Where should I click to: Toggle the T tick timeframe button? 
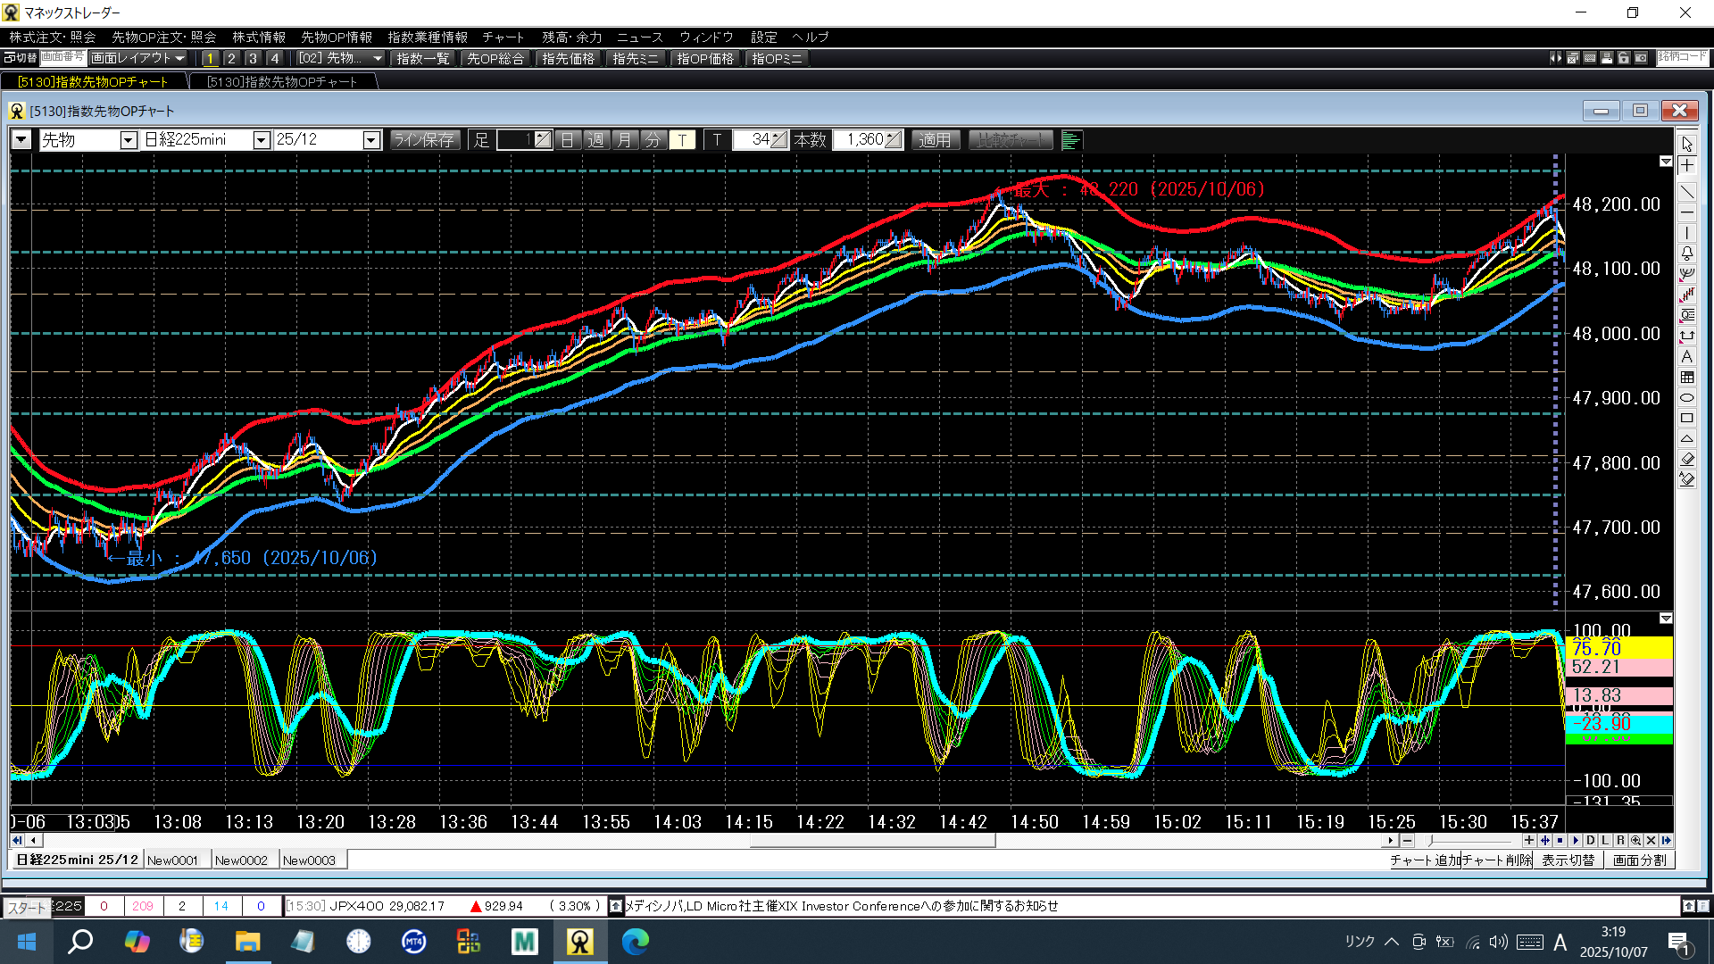click(682, 140)
